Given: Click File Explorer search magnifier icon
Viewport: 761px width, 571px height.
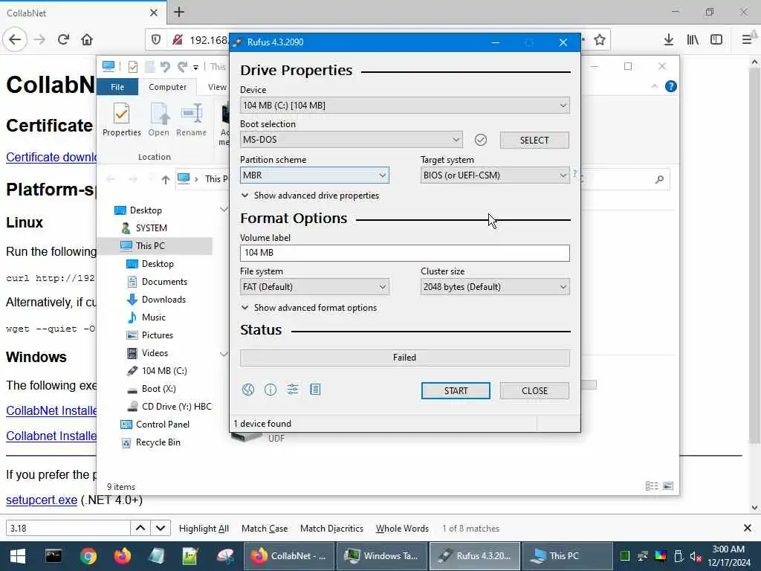Looking at the screenshot, I should [659, 180].
